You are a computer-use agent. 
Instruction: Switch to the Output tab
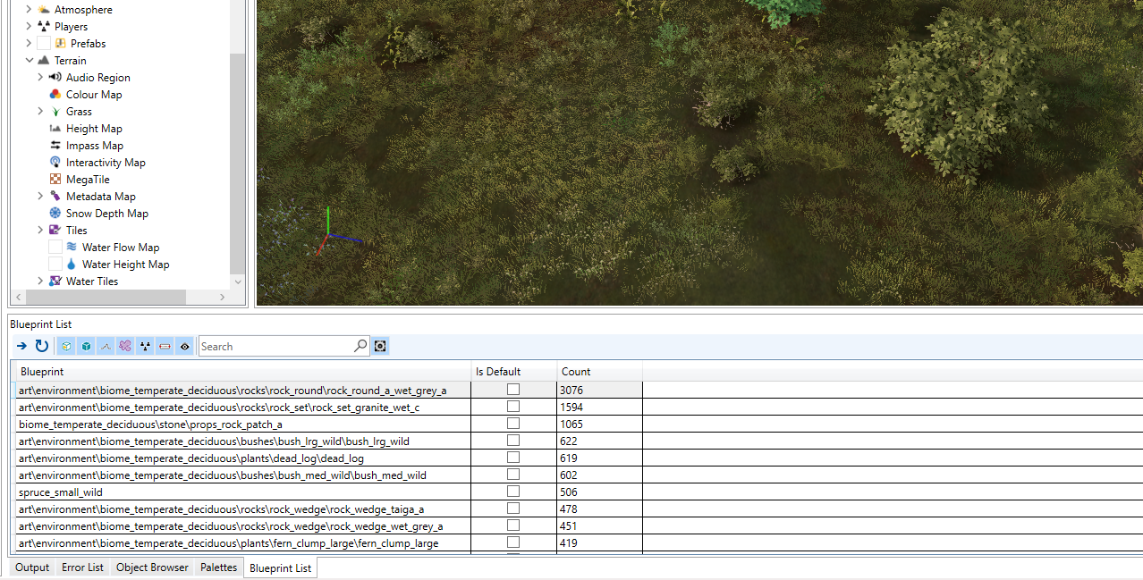click(32, 567)
